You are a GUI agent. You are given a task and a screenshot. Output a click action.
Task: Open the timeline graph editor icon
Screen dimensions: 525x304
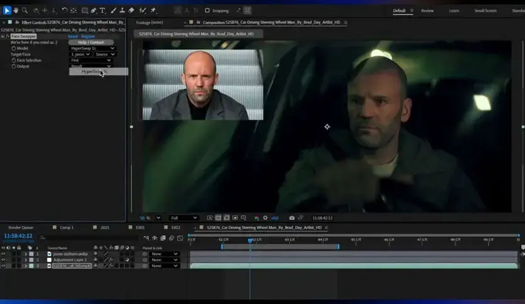[180, 238]
